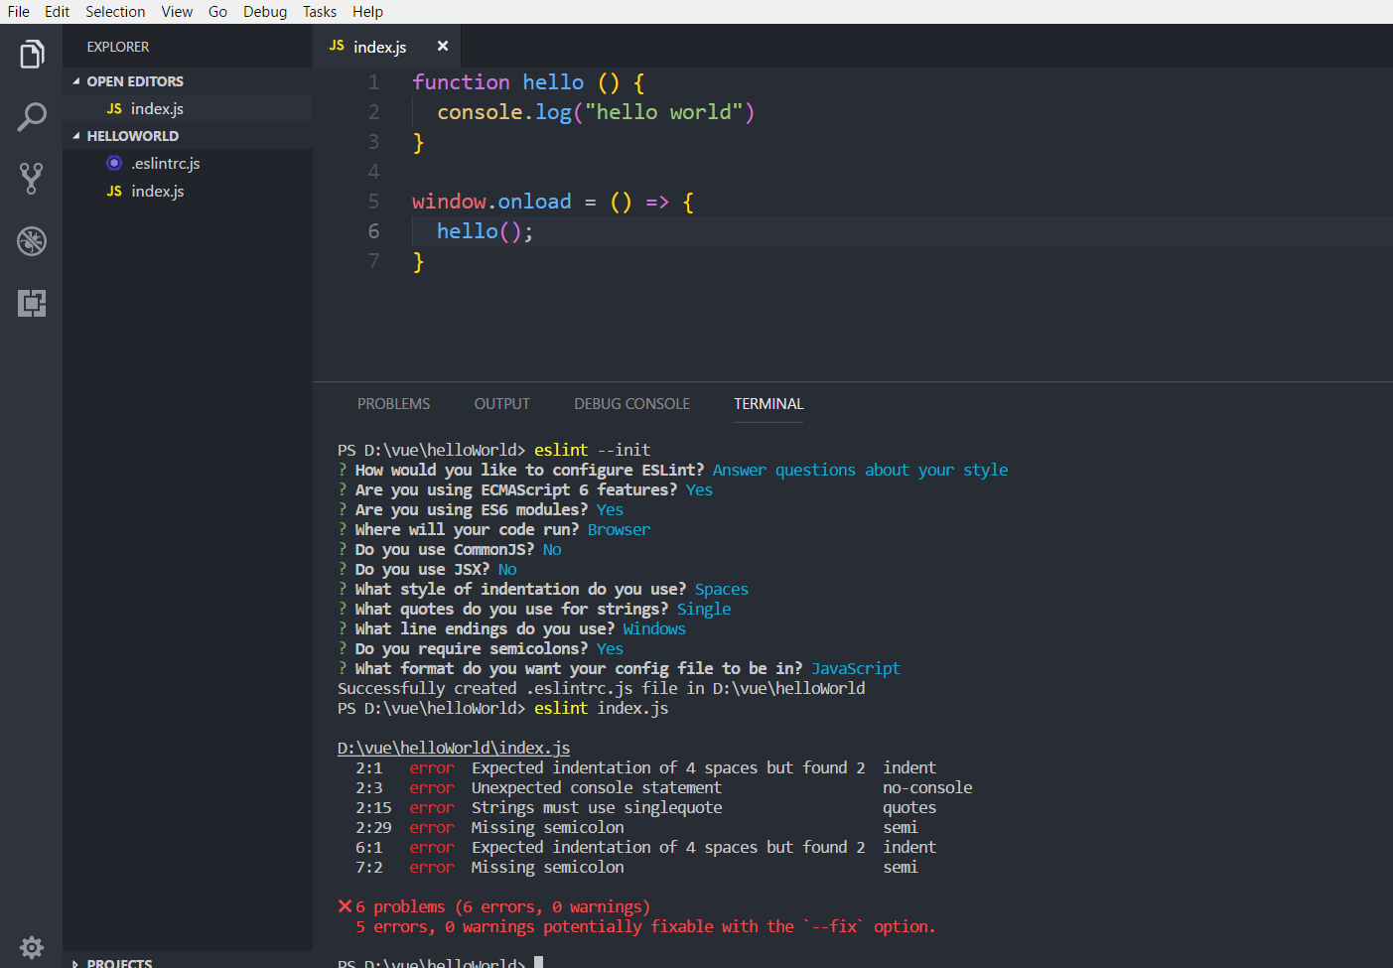Click the '6 problems (6 errors, 0 warnings)' summary
Viewport: 1393px width, 968px height.
tap(502, 906)
